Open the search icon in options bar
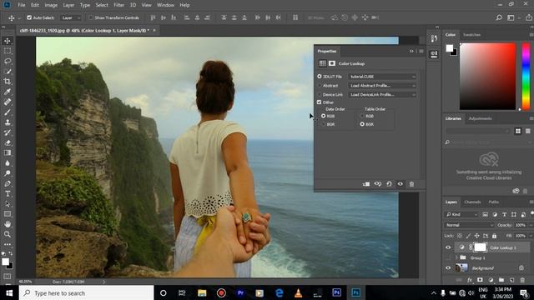This screenshot has width=534, height=300. (499, 17)
